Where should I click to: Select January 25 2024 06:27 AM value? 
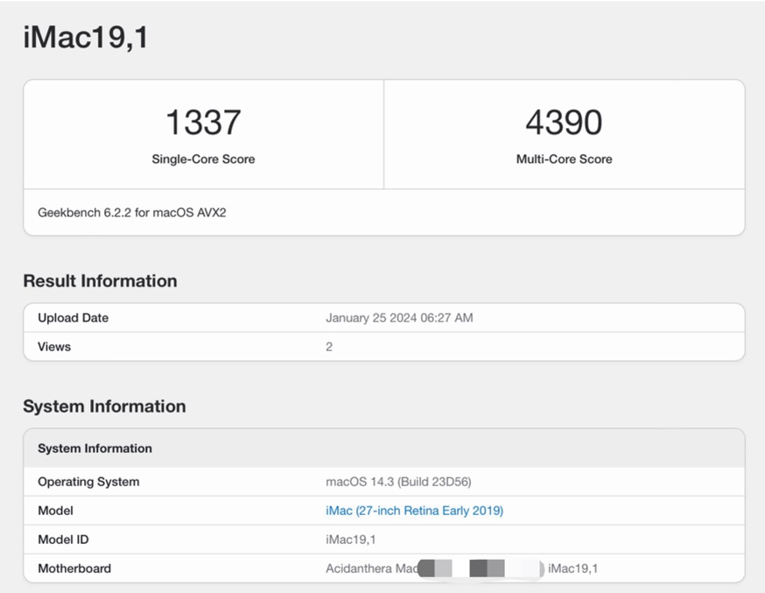pos(399,318)
